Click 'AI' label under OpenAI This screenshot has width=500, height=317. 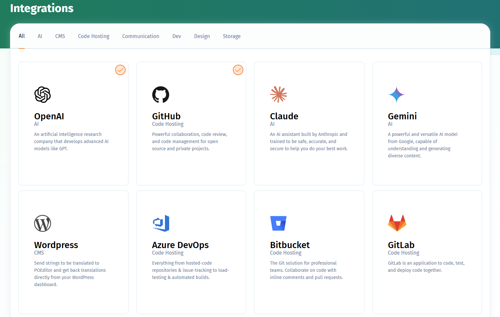coord(36,124)
